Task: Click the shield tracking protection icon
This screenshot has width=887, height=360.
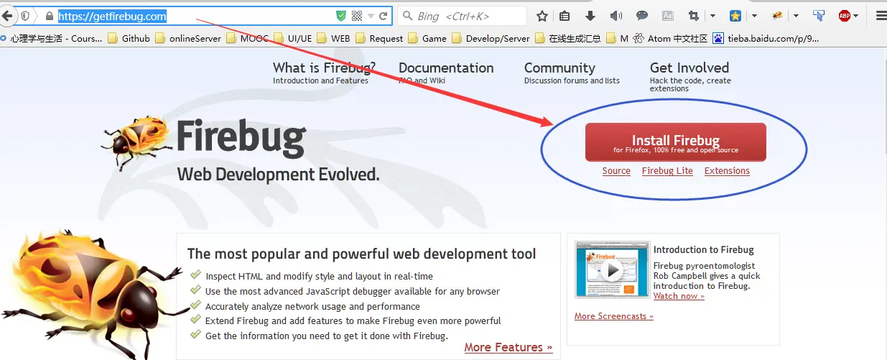Action: pyautogui.click(x=25, y=16)
